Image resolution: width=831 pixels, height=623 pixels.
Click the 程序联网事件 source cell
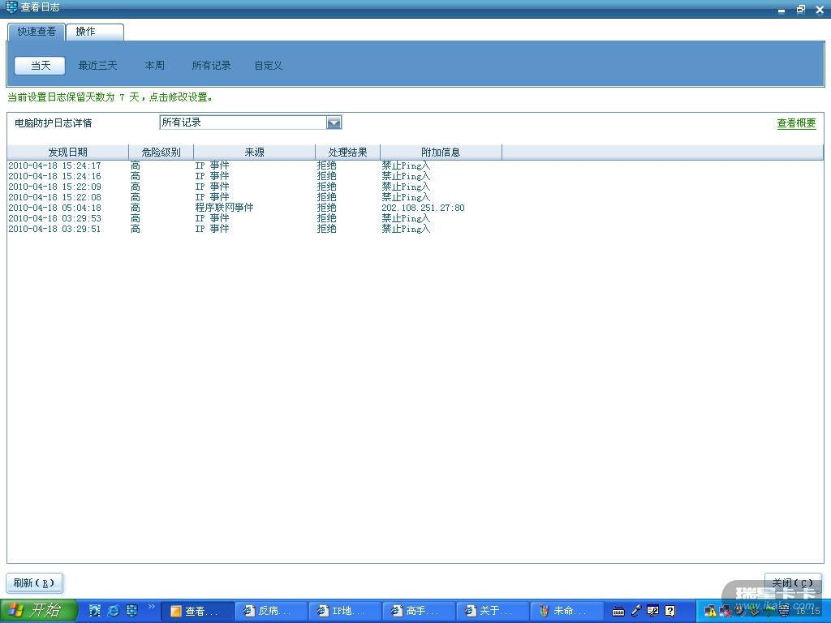[x=224, y=208]
